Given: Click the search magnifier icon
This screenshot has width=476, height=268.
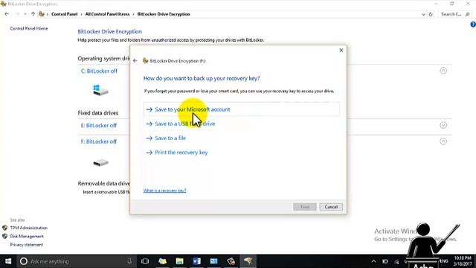Looking at the screenshot, I should coord(468,14).
